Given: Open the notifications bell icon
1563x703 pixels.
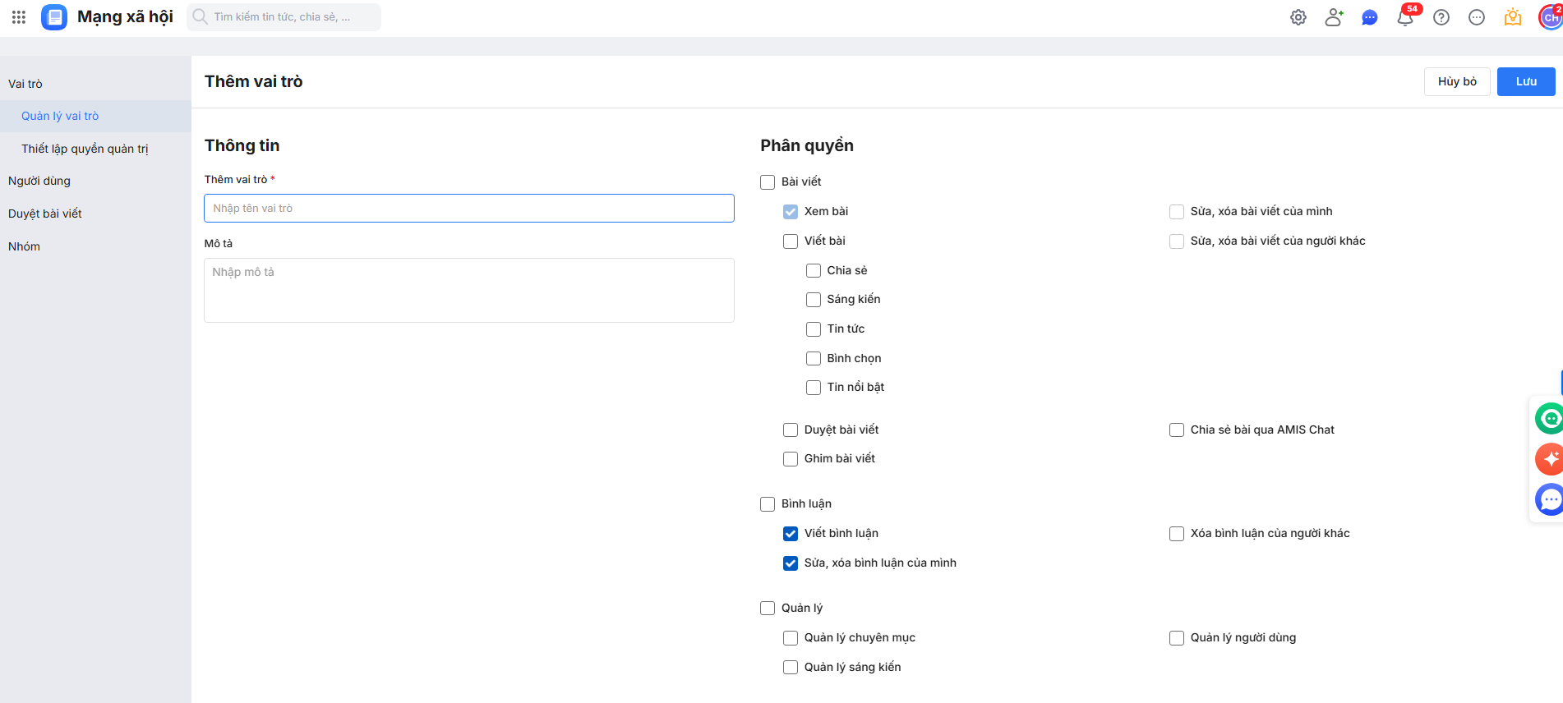Looking at the screenshot, I should (1405, 17).
